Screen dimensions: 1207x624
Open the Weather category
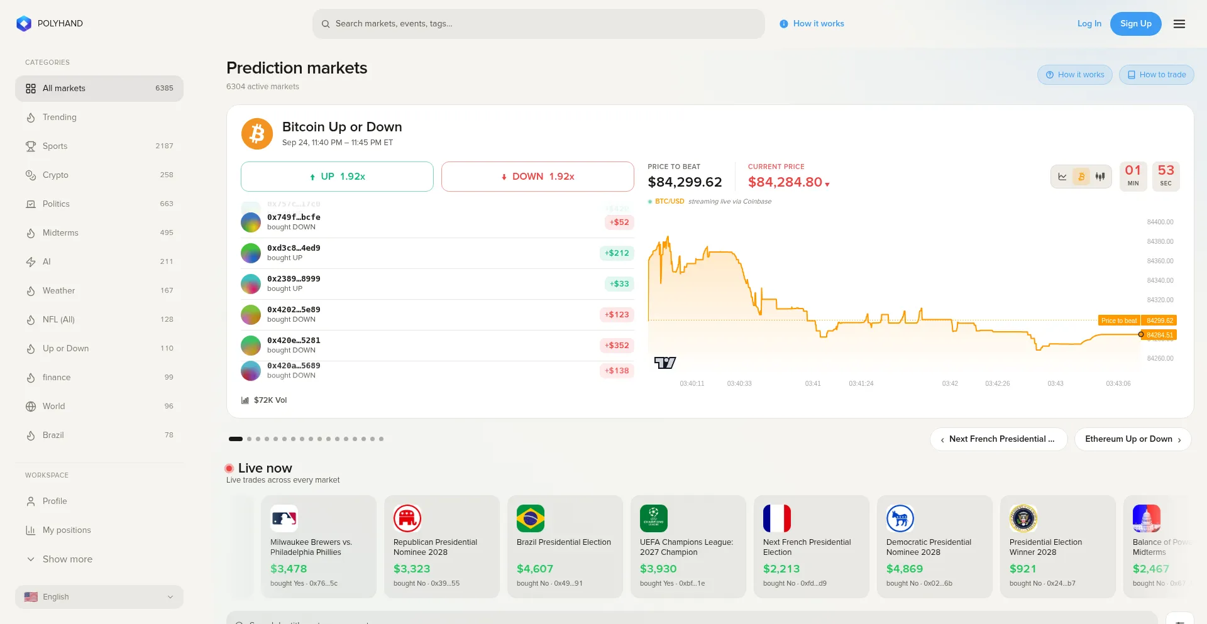click(x=99, y=291)
